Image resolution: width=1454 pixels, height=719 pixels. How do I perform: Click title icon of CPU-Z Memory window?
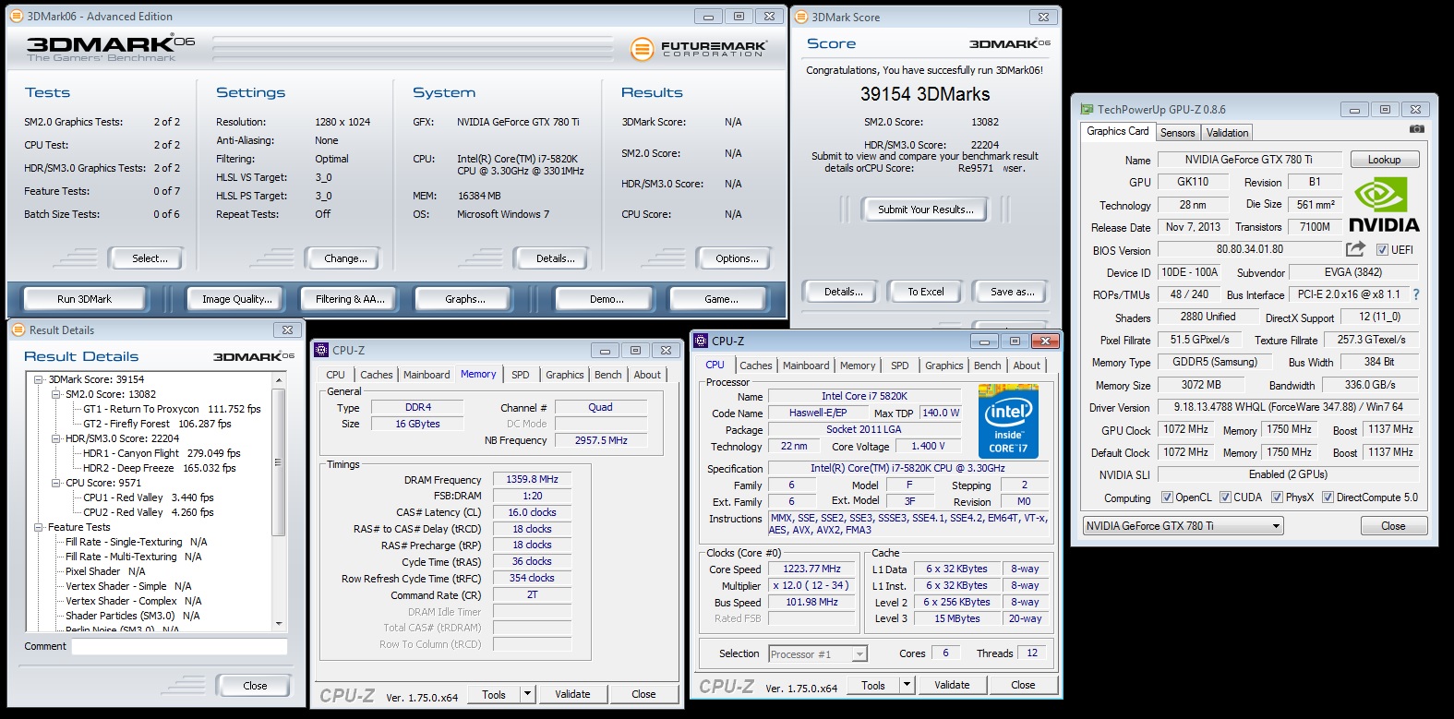[x=321, y=350]
